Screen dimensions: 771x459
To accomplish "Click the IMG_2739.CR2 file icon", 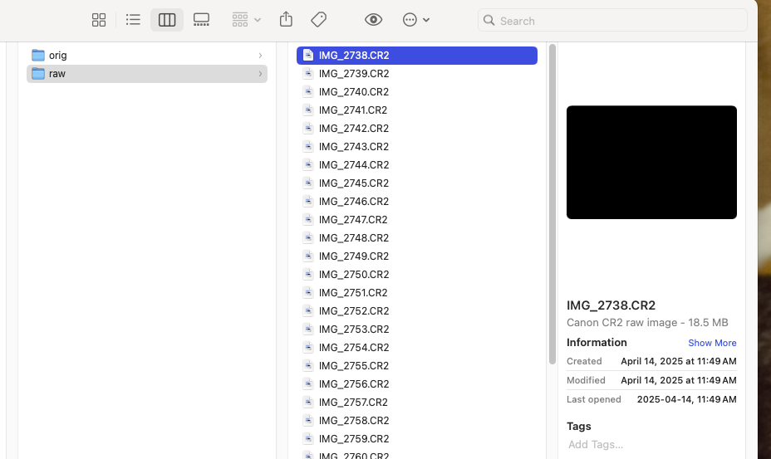I will [307, 73].
